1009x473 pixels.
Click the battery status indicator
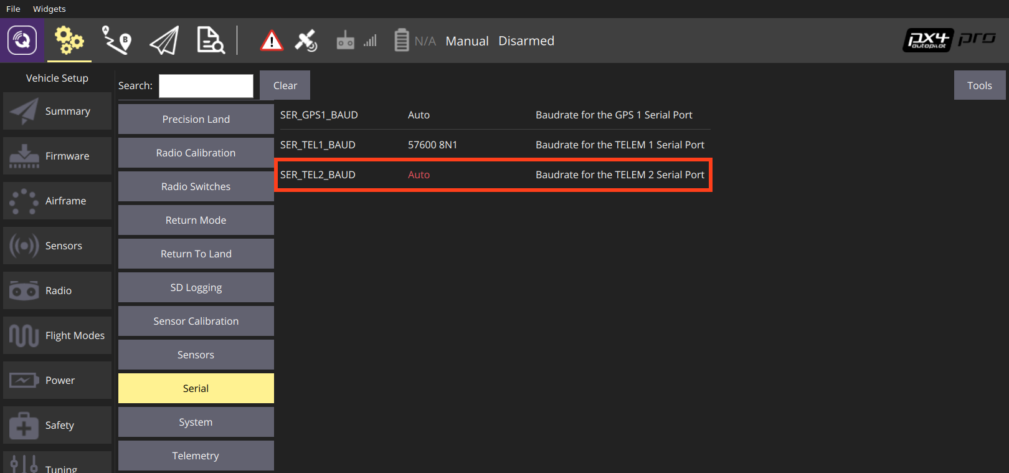(x=415, y=41)
